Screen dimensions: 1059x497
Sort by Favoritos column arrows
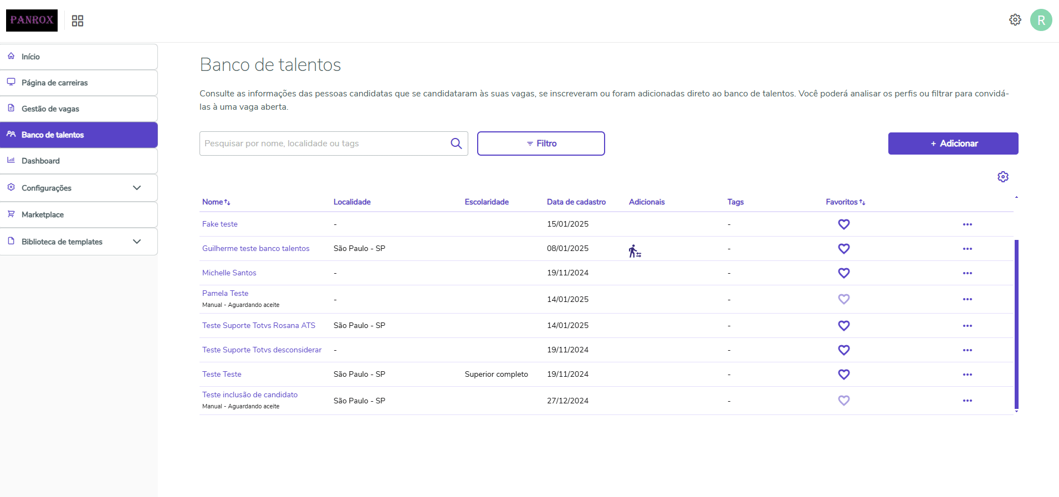coord(862,202)
